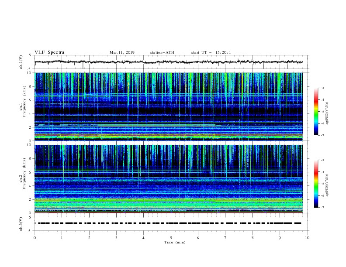Click the time axis tick label "7"
The image size is (346, 267).
click(x=225, y=238)
